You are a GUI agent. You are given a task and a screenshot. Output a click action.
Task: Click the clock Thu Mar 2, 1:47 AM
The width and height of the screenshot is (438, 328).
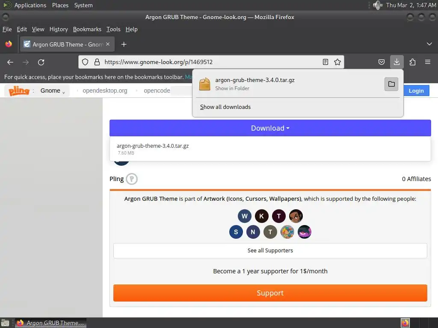[x=411, y=5]
